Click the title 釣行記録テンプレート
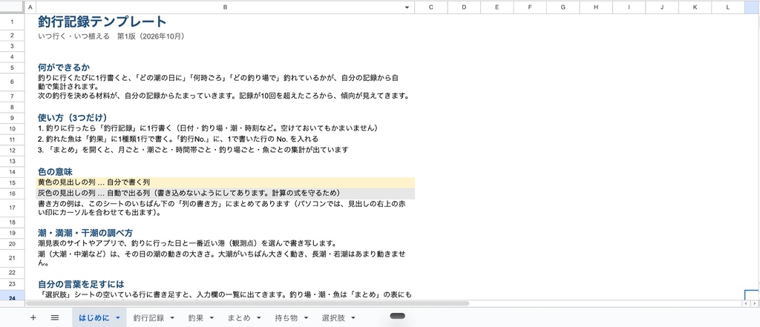The image size is (760, 327). (102, 22)
